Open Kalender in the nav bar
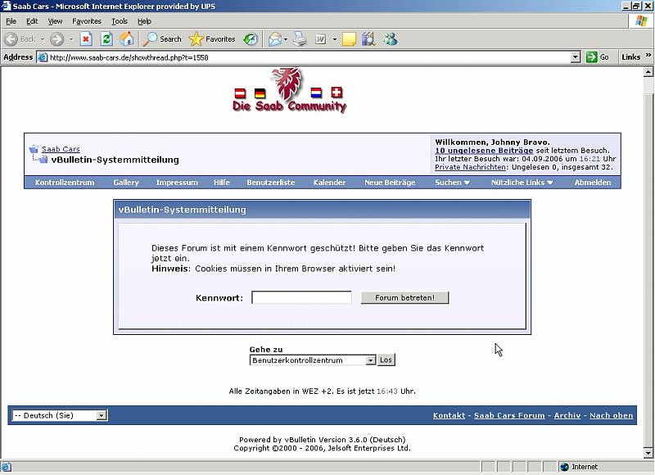The height and width of the screenshot is (475, 655). click(x=330, y=183)
